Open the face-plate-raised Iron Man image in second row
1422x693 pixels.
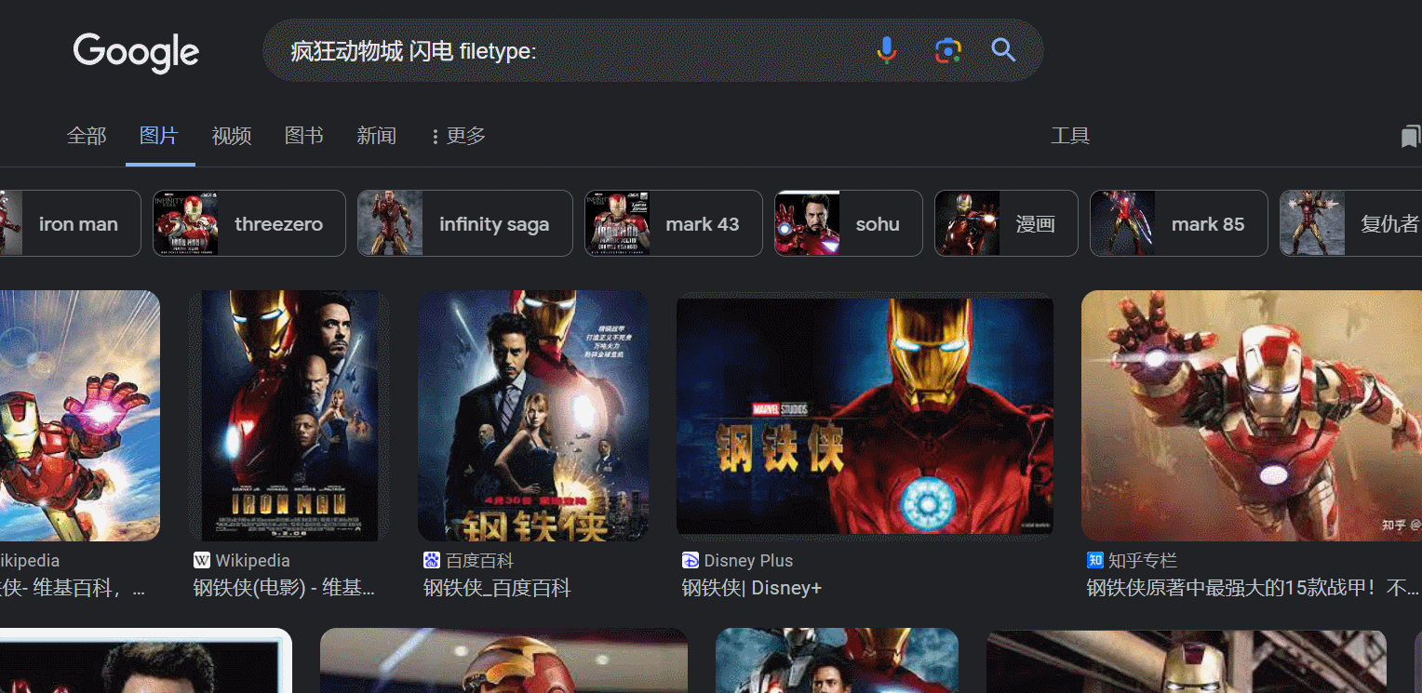pos(503,660)
